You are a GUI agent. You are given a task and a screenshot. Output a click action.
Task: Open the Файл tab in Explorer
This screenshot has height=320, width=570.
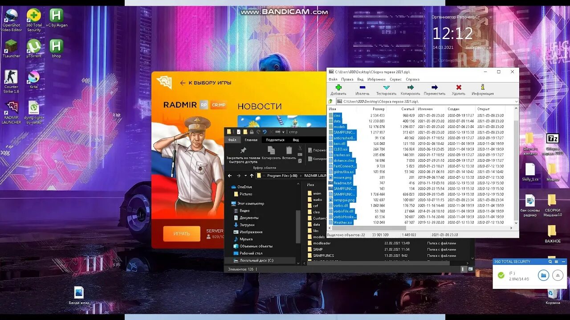(x=232, y=140)
